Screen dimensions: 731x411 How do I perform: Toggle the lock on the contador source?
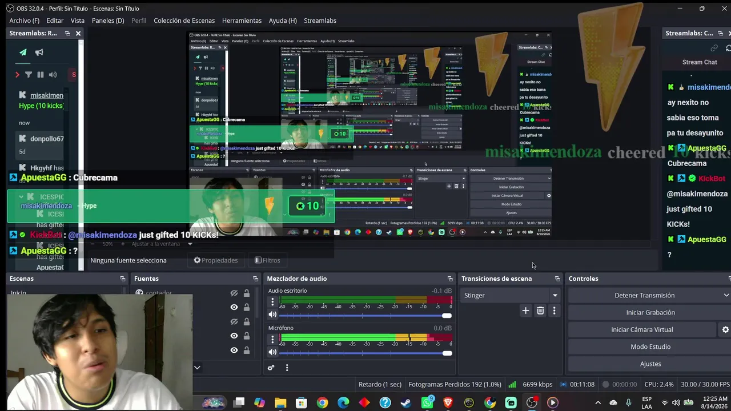click(246, 293)
